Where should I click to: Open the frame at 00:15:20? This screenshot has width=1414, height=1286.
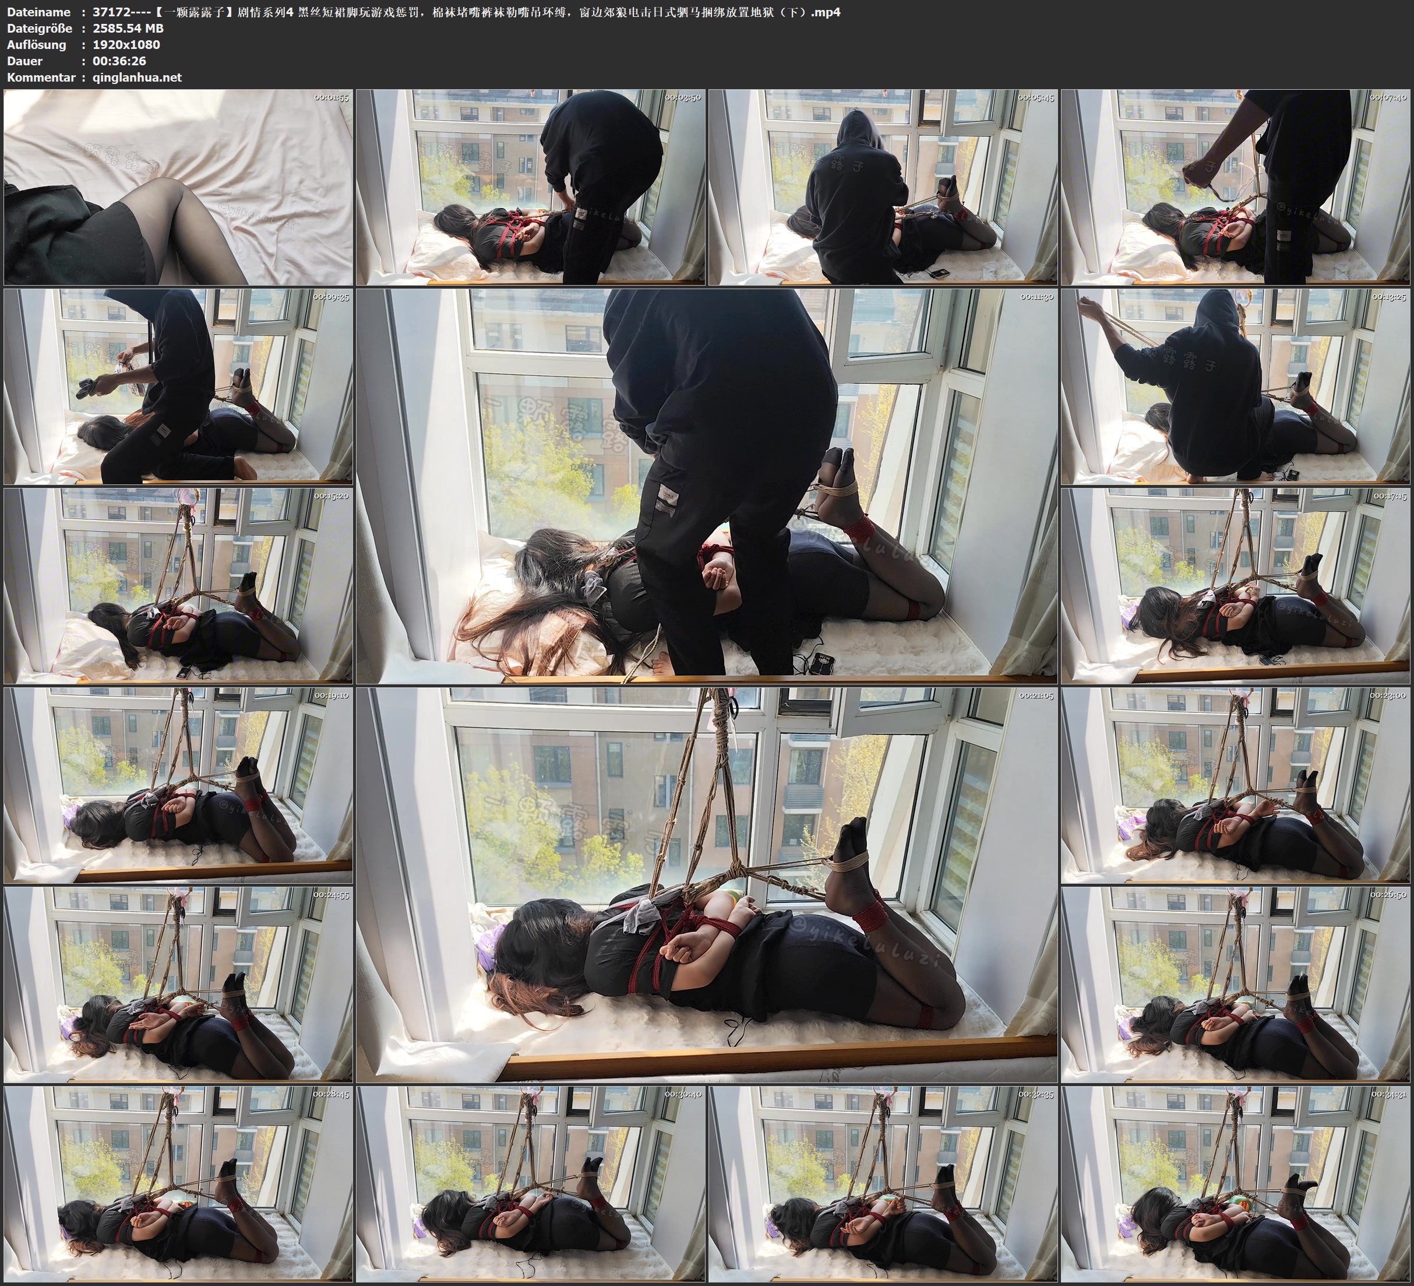click(178, 586)
